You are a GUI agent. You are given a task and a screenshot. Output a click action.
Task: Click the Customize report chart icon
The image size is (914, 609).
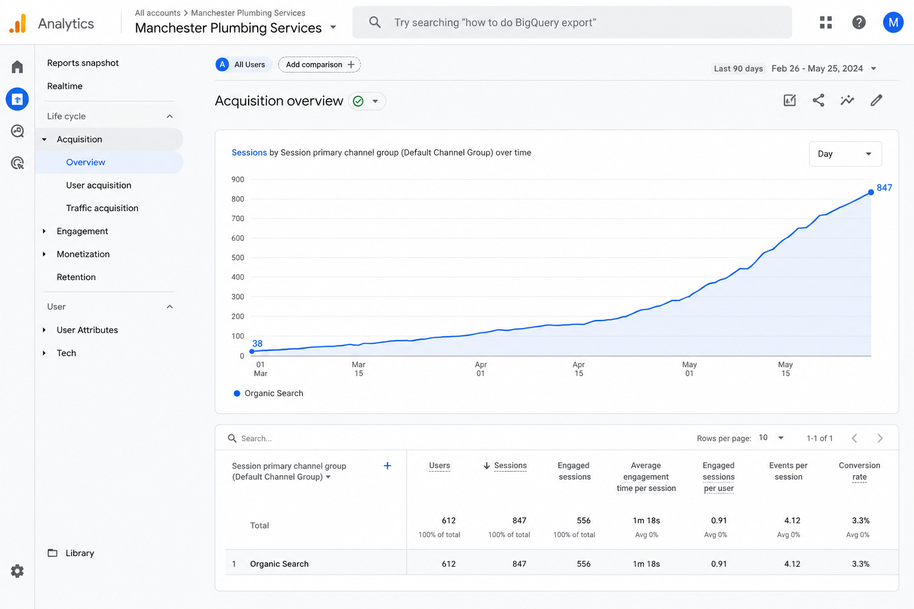click(x=790, y=101)
